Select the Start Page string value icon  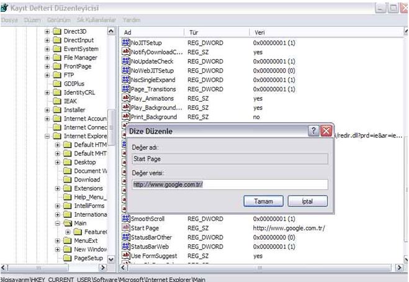[x=126, y=228]
